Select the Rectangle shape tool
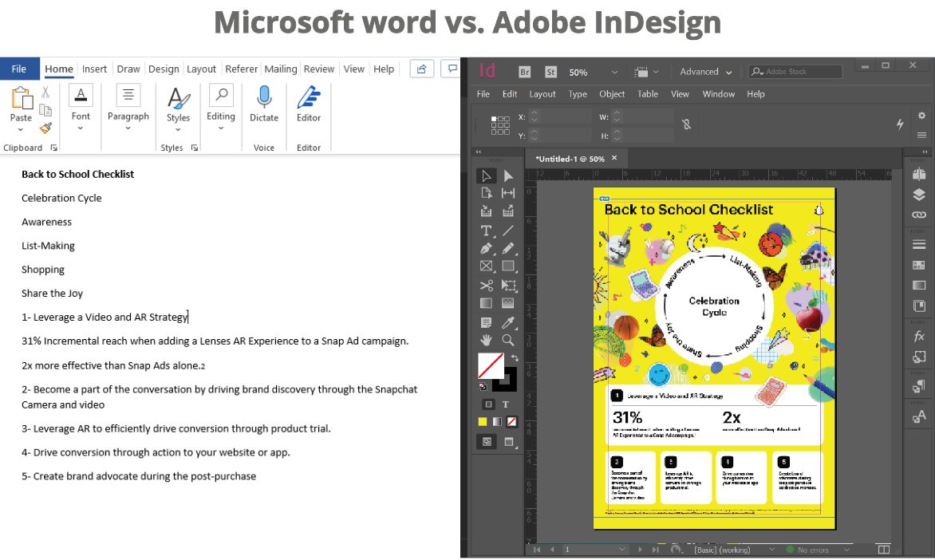 tap(508, 266)
